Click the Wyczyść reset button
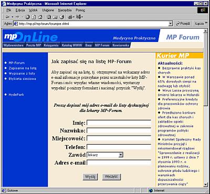Viewport: 210px width, 194px height. tap(111, 177)
